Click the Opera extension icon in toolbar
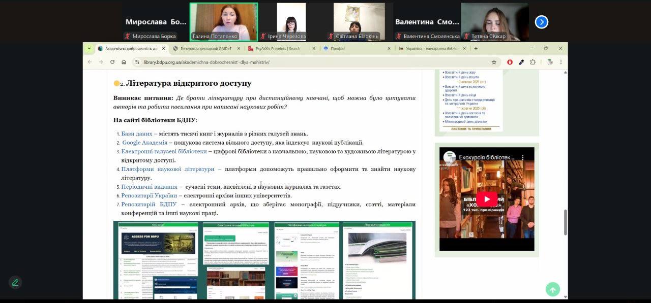The image size is (651, 303). [510, 62]
